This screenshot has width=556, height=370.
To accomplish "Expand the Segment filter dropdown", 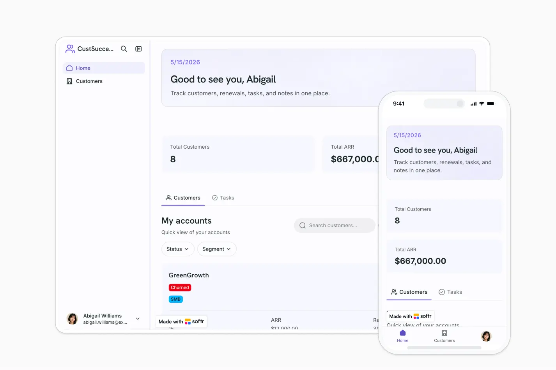I will click(217, 249).
